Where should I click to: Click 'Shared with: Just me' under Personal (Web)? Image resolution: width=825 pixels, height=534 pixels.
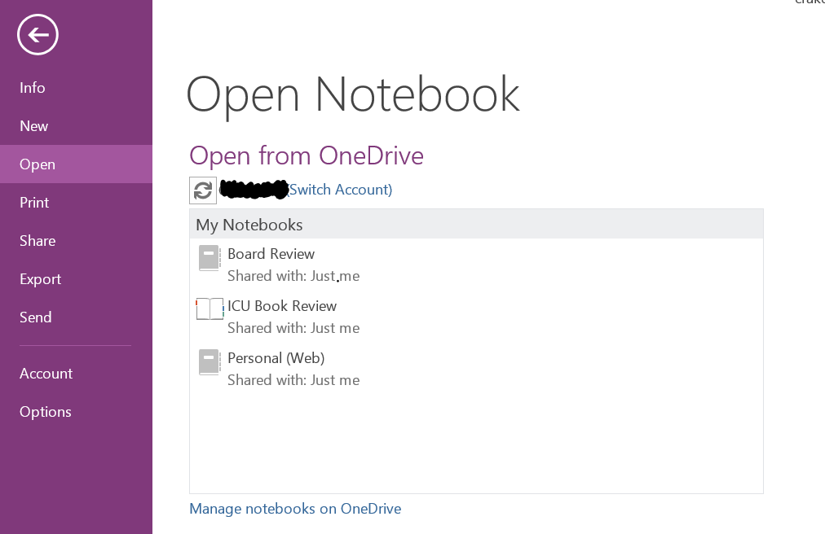[293, 380]
